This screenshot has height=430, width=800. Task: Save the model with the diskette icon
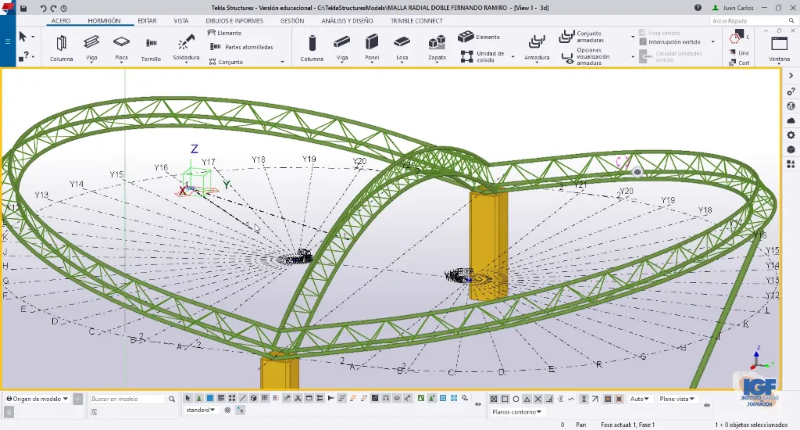coord(23,8)
